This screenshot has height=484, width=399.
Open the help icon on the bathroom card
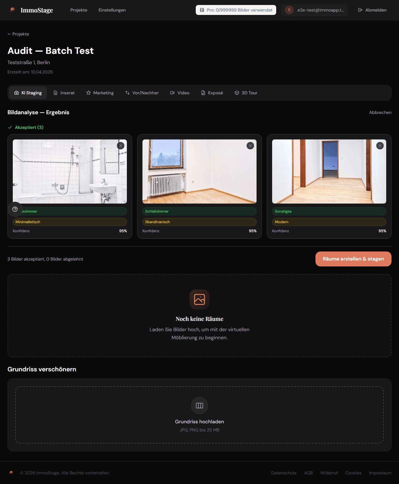[x=15, y=209]
